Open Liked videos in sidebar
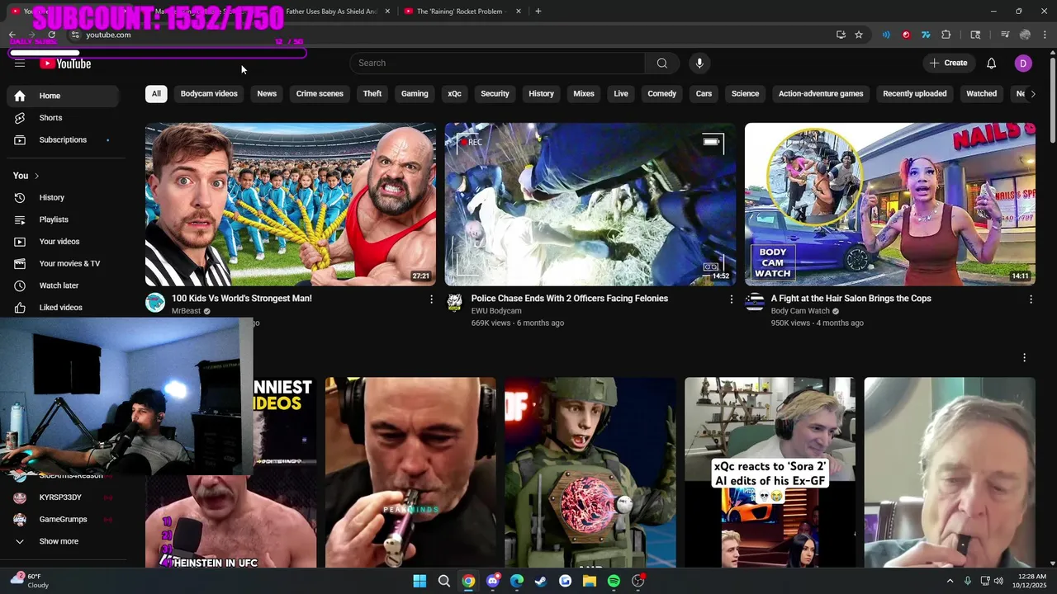Image resolution: width=1057 pixels, height=594 pixels. 63,308
